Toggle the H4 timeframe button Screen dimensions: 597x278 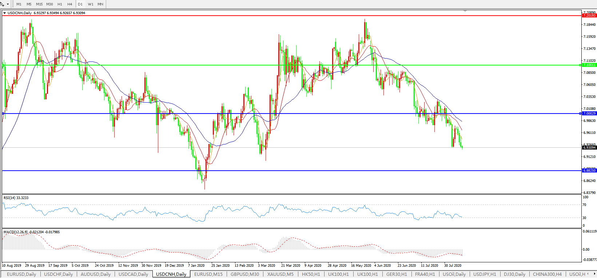click(70, 4)
